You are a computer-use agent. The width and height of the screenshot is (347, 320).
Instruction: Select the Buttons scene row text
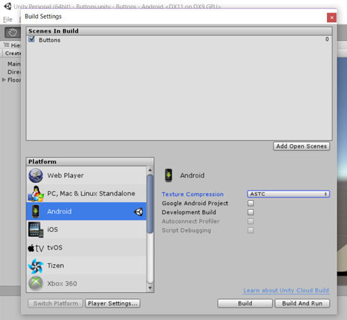point(49,40)
